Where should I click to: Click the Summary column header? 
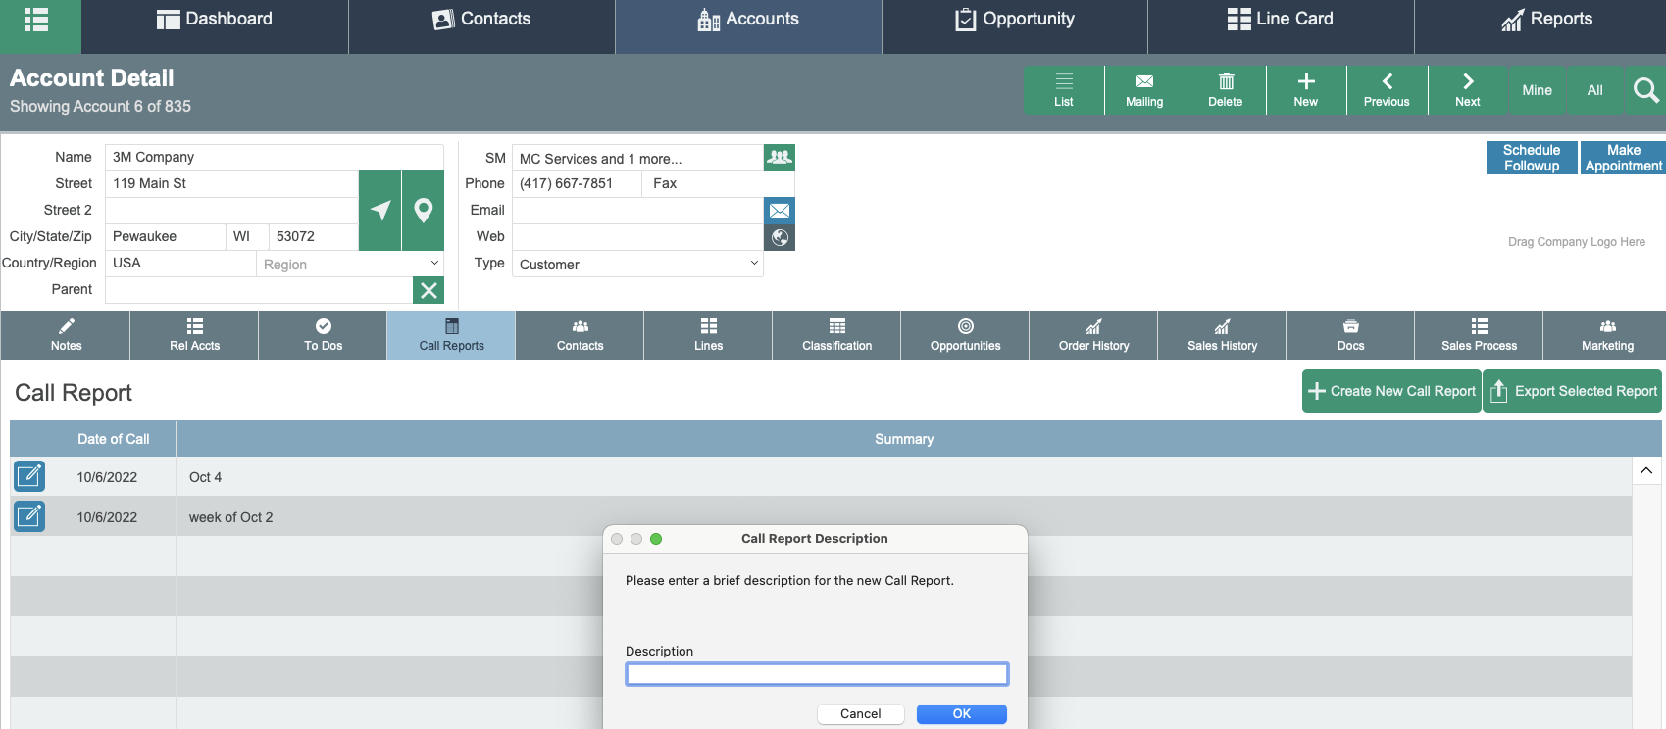click(904, 439)
